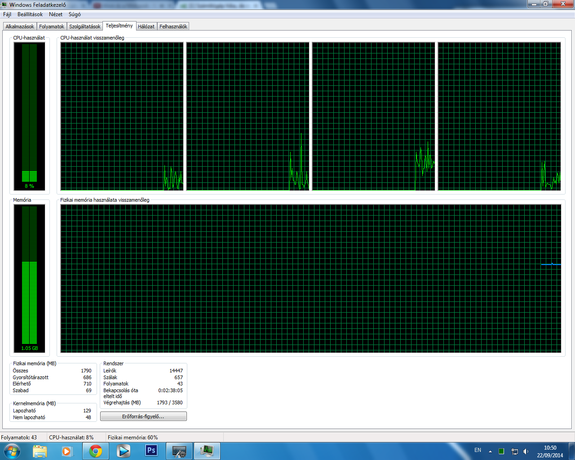The width and height of the screenshot is (575, 460).
Task: Click the Show desktop strip
Action: tap(571, 451)
